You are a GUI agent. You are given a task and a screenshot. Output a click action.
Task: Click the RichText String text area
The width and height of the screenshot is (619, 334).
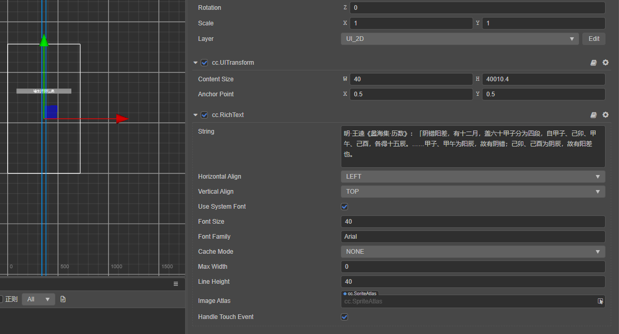[473, 147]
